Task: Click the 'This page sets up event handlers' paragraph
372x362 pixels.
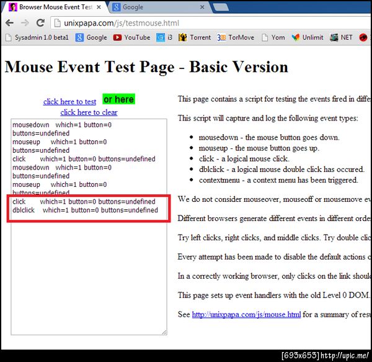Action: [274, 295]
